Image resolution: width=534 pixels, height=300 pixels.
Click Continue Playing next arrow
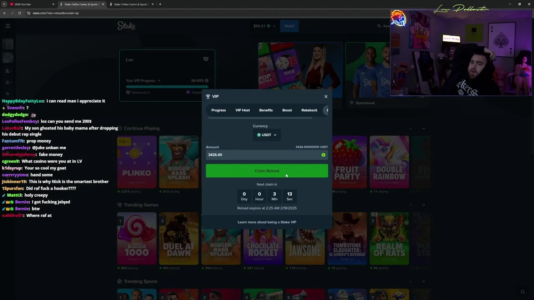[x=423, y=128]
